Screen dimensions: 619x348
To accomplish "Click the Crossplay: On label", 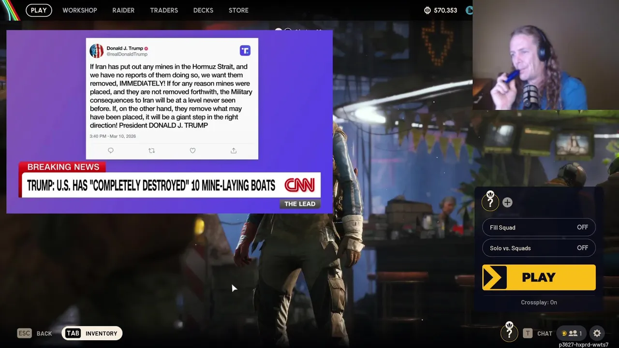I will pyautogui.click(x=539, y=302).
